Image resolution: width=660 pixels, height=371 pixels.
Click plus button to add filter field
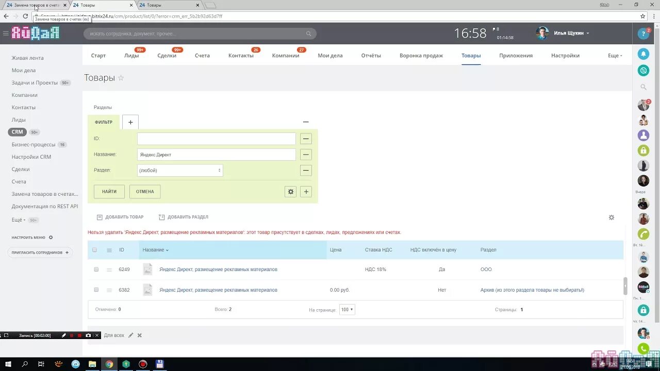(x=306, y=192)
